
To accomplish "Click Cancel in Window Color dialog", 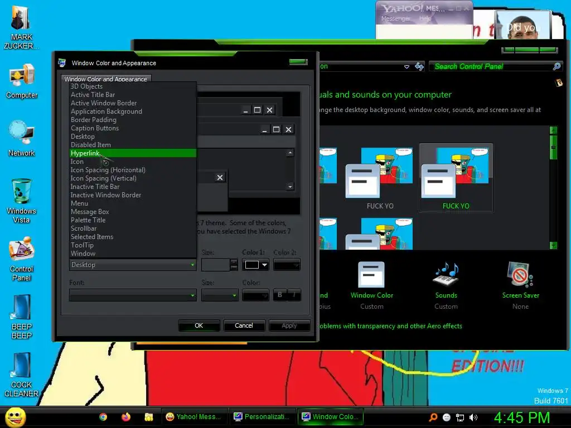I will pos(244,325).
